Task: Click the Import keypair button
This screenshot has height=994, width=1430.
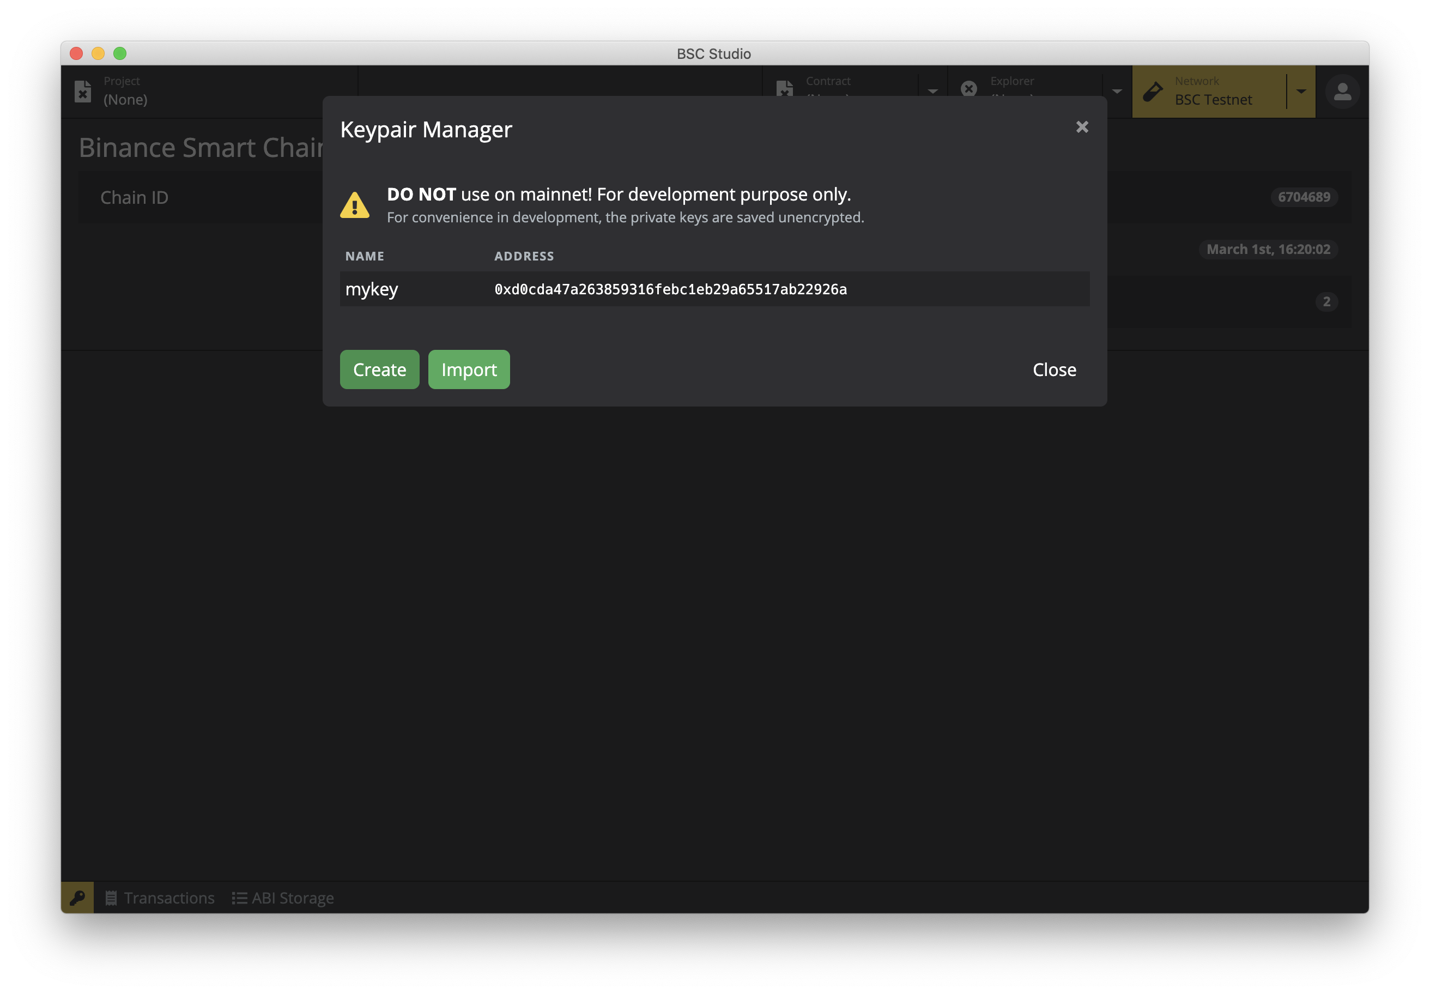Action: 468,369
